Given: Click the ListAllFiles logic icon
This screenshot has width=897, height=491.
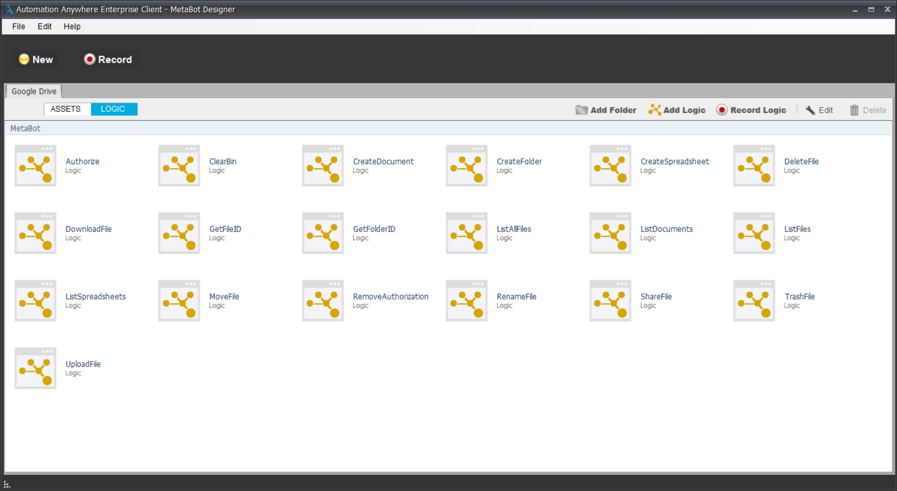Looking at the screenshot, I should click(x=467, y=233).
